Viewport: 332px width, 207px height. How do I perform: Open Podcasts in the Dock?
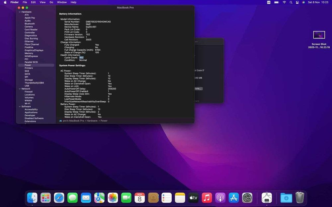(x=220, y=198)
